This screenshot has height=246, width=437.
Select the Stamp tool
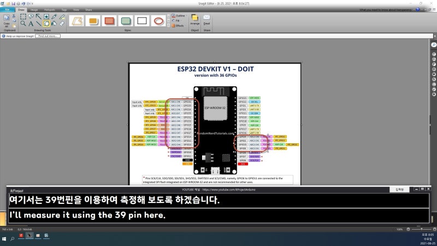click(46, 17)
